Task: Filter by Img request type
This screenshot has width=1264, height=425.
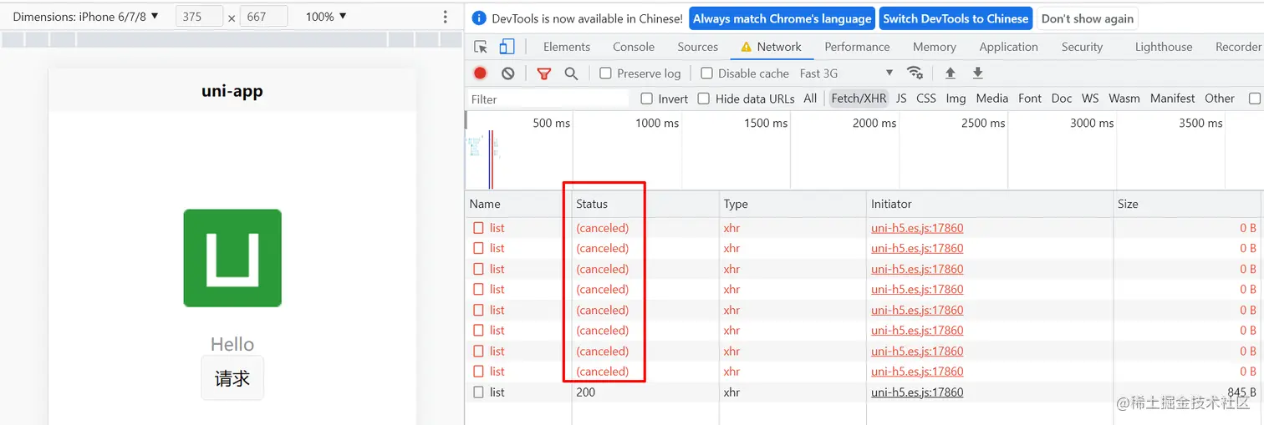Action: (956, 99)
